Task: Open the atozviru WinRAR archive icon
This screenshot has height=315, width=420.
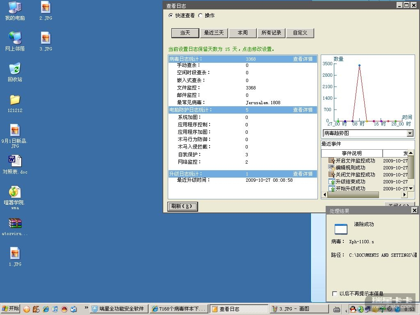Action: coord(15,224)
